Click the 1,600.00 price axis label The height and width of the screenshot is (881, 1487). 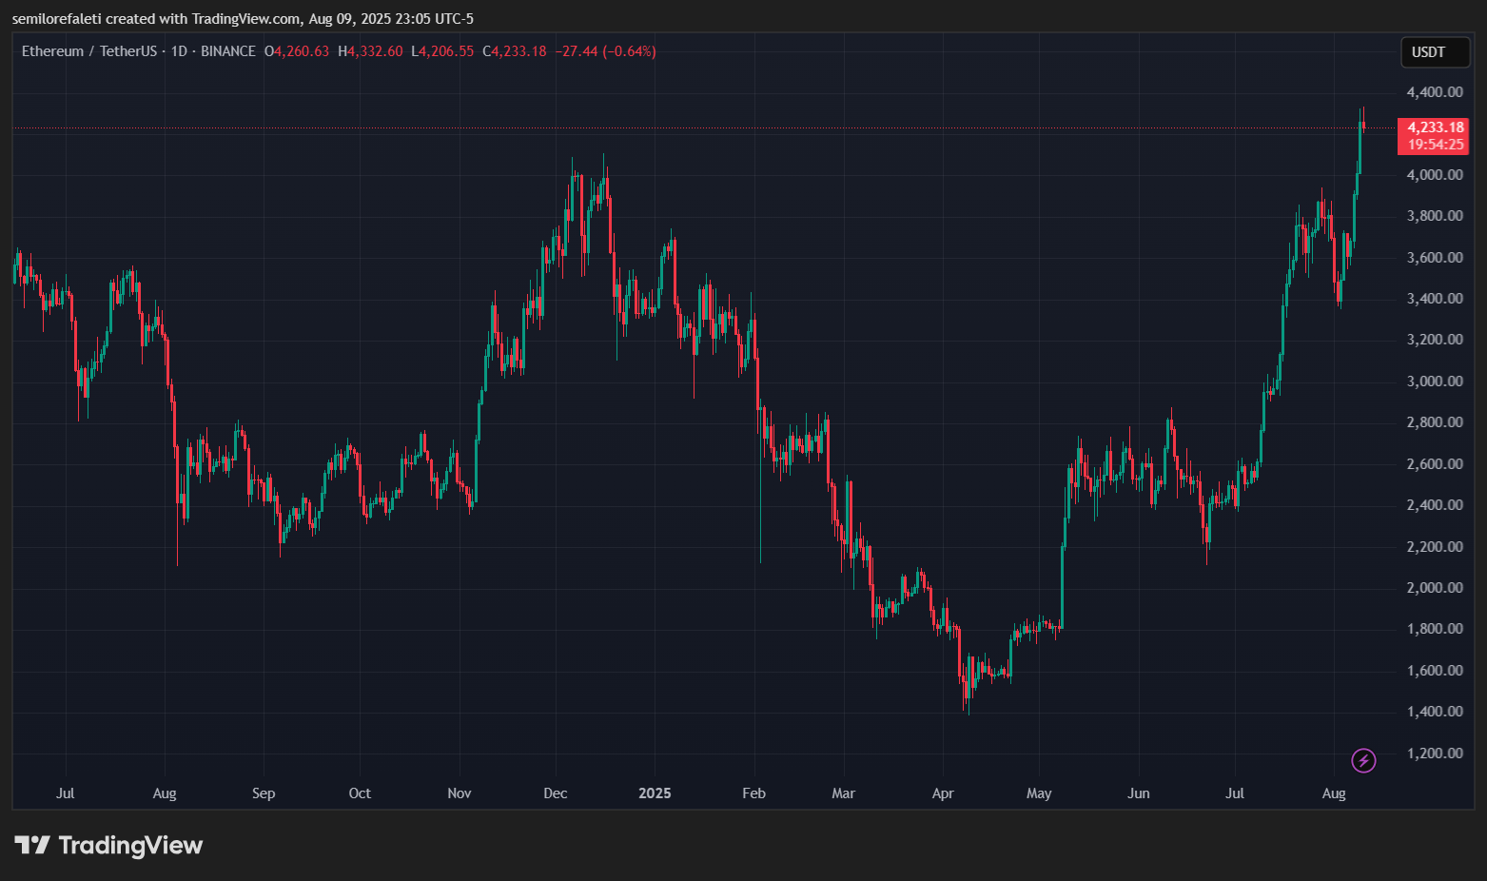point(1435,671)
